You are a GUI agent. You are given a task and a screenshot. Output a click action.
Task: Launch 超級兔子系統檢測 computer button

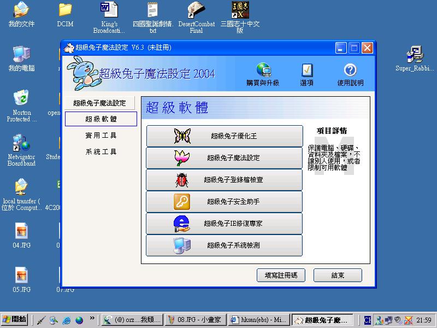[225, 245]
